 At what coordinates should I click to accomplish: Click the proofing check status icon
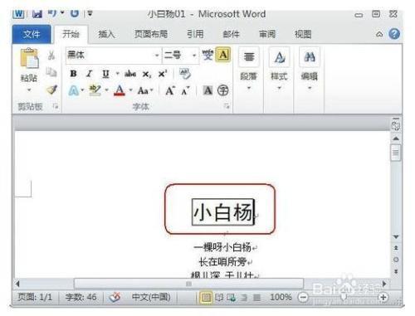115,297
